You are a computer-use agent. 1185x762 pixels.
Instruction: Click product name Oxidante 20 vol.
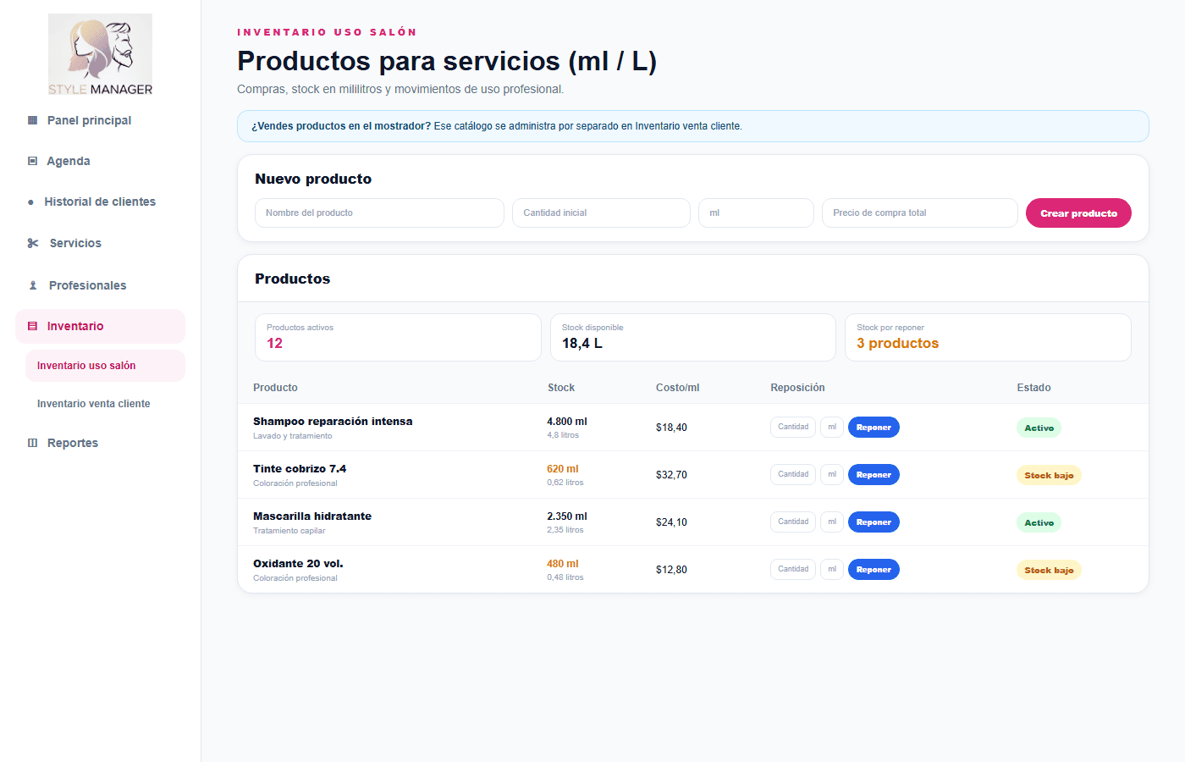[298, 563]
